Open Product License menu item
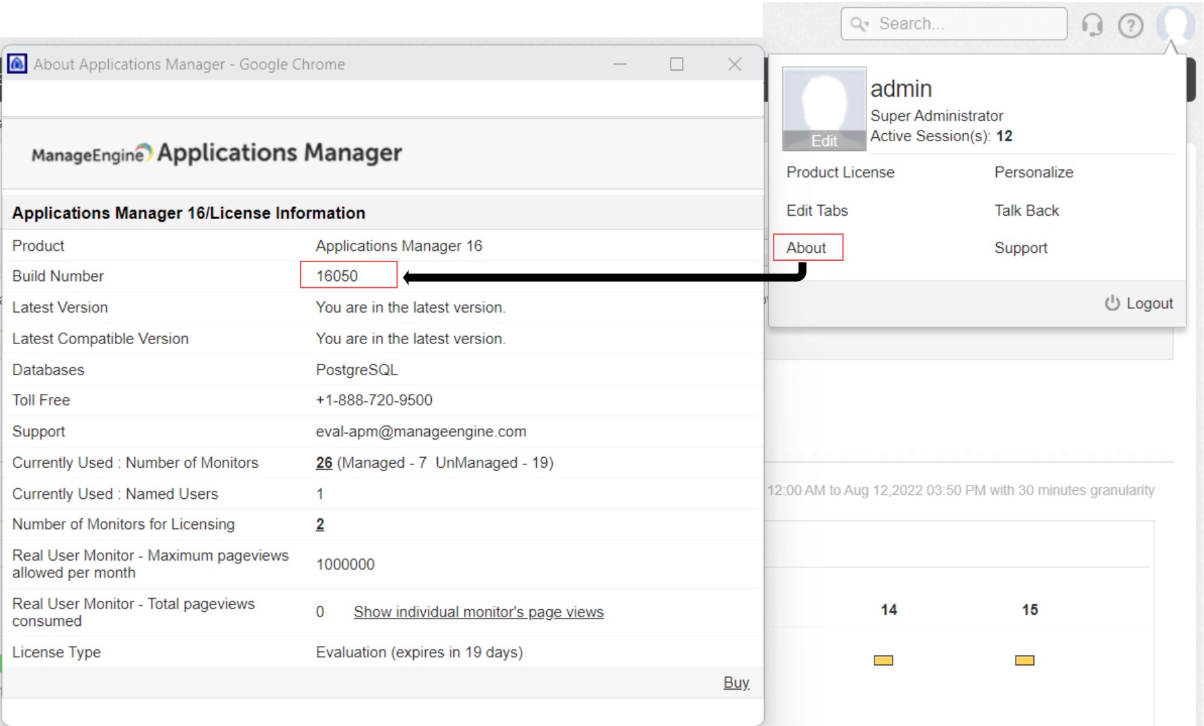This screenshot has height=726, width=1204. (x=840, y=172)
